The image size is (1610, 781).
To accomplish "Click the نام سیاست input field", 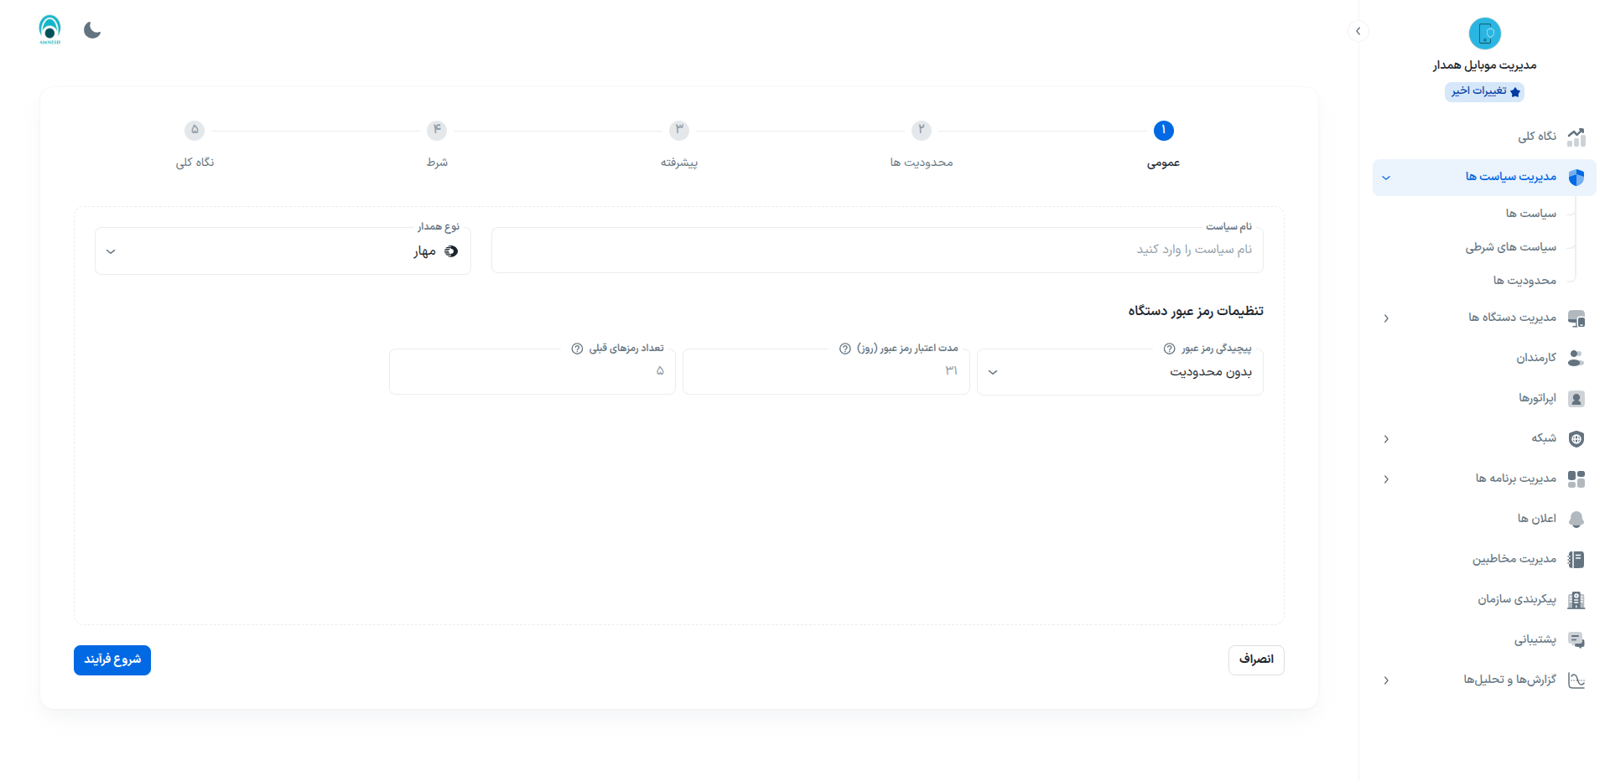I will pyautogui.click(x=876, y=250).
